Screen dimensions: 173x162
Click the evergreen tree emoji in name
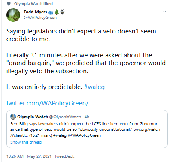click(x=57, y=12)
